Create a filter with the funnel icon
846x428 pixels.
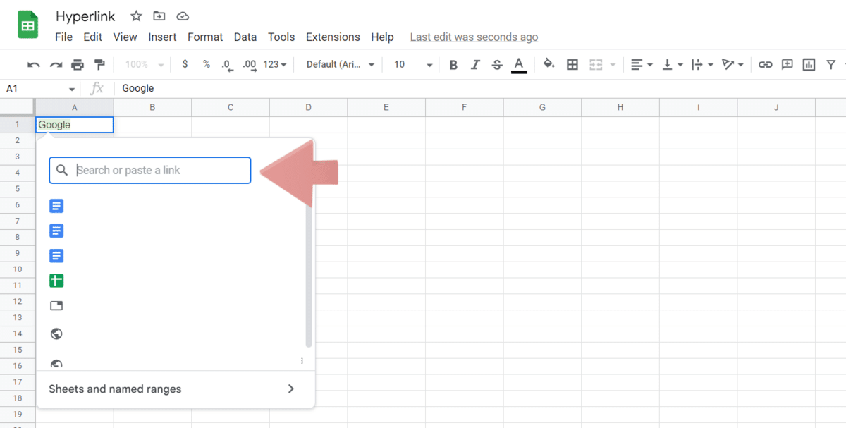point(830,64)
